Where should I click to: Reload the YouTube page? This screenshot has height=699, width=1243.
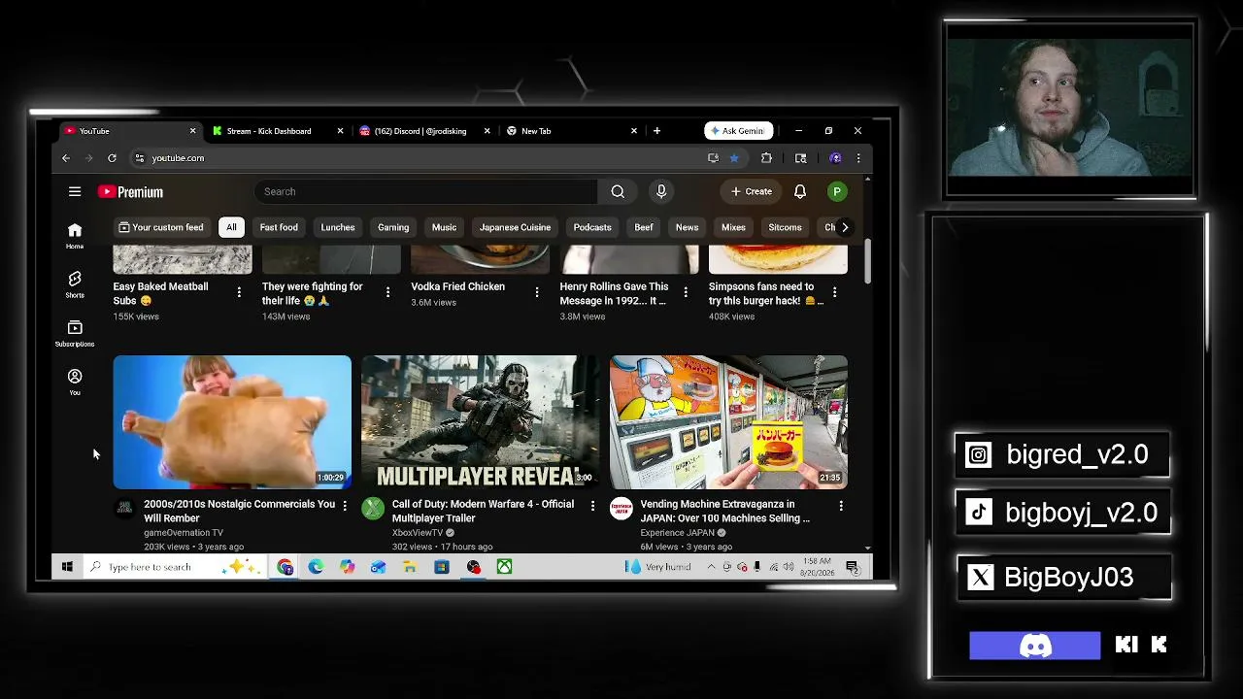[112, 158]
